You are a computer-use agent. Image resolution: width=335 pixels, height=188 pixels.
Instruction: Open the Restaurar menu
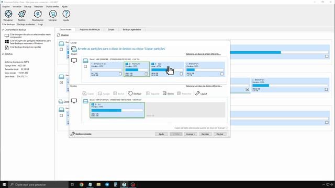(x=39, y=7)
